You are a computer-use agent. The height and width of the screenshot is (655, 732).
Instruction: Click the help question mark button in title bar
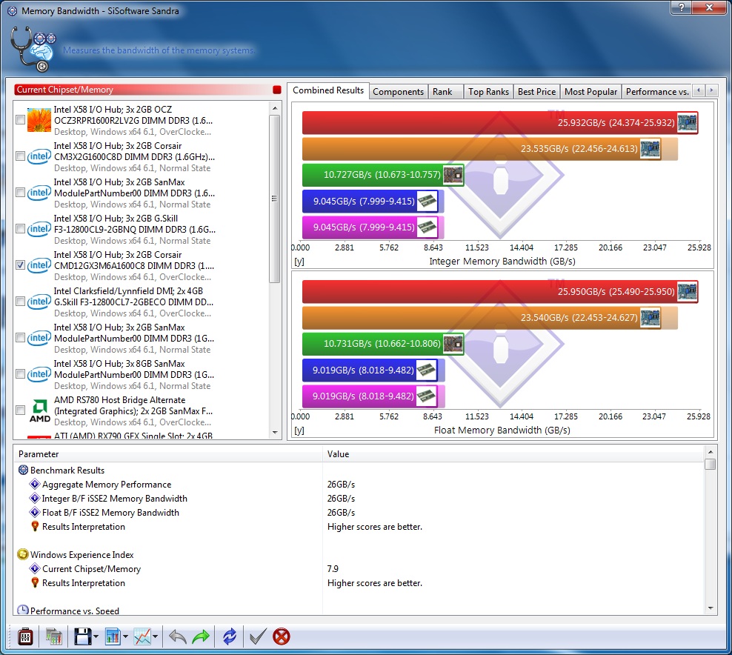pos(682,7)
